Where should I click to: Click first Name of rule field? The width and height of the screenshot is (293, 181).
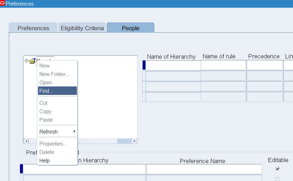click(x=223, y=65)
